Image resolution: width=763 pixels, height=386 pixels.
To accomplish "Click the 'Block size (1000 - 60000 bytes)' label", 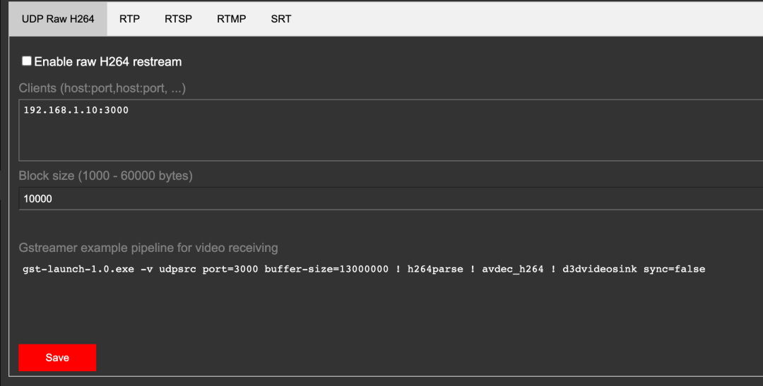I will (105, 176).
